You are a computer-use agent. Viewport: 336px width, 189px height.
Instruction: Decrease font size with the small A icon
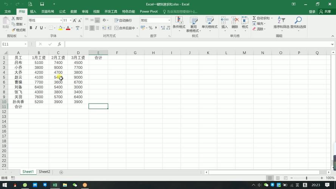click(79, 20)
